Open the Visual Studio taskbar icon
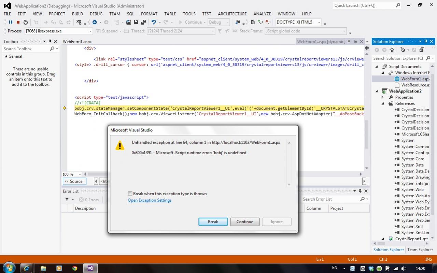 pyautogui.click(x=90, y=268)
